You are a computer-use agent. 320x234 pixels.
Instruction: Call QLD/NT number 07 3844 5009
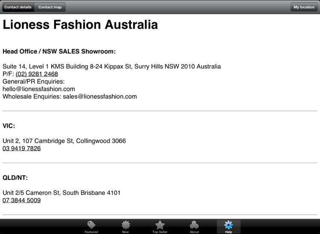[22, 200]
